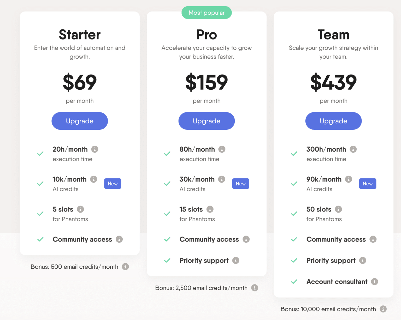Screen dimensions: 401x320
Task: Click the info icon next to Pro's 2,500 email credits
Action: (255, 288)
